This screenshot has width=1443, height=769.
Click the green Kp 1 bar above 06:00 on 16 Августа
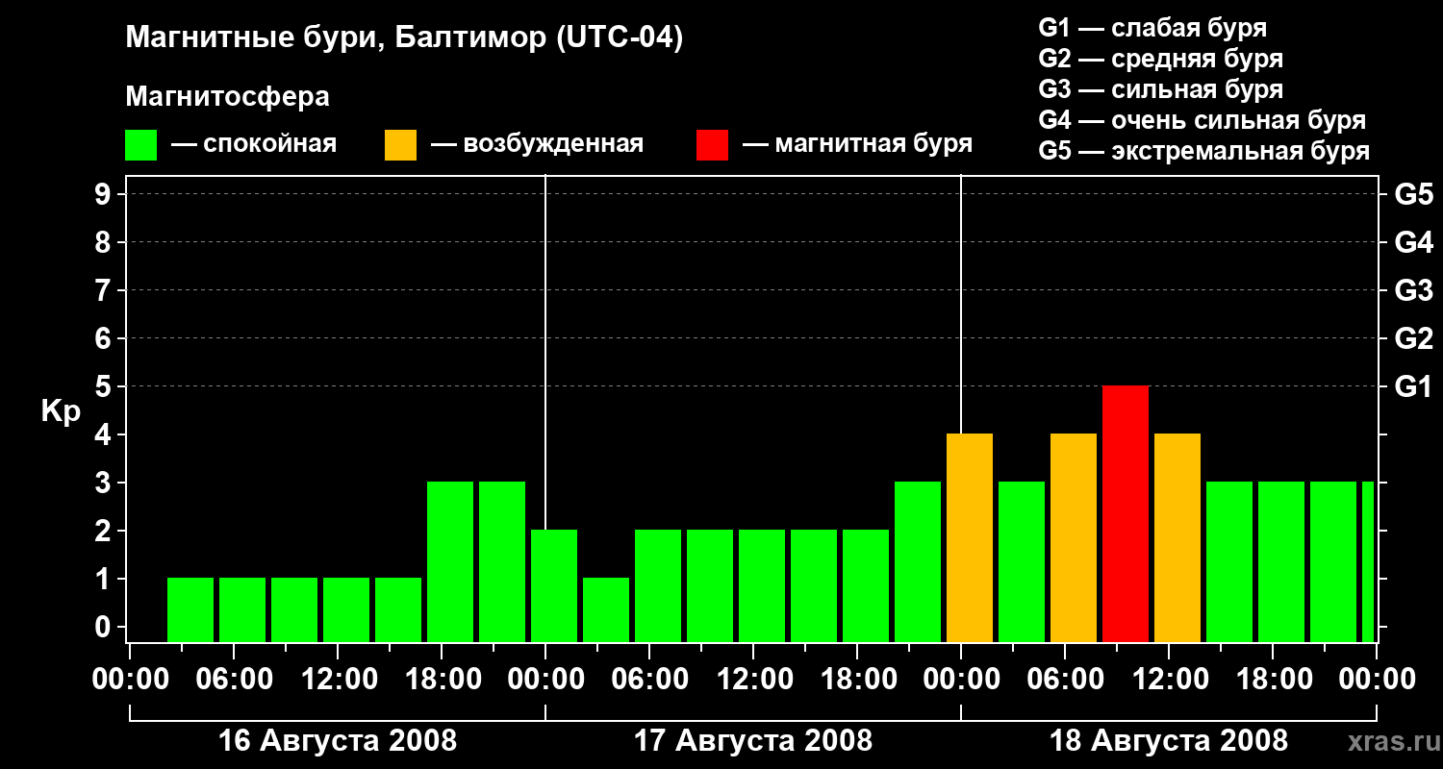242,609
